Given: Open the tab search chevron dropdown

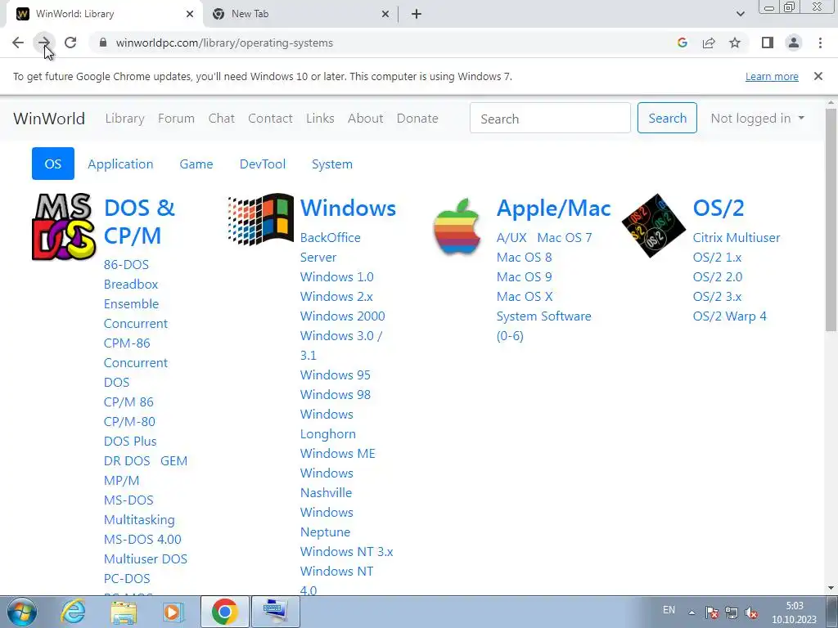Looking at the screenshot, I should click(x=740, y=14).
